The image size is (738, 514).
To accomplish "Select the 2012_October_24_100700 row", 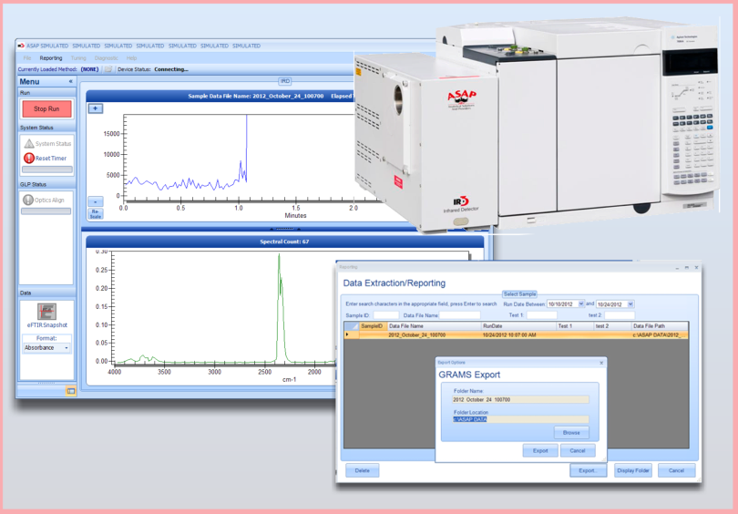I will 516,334.
